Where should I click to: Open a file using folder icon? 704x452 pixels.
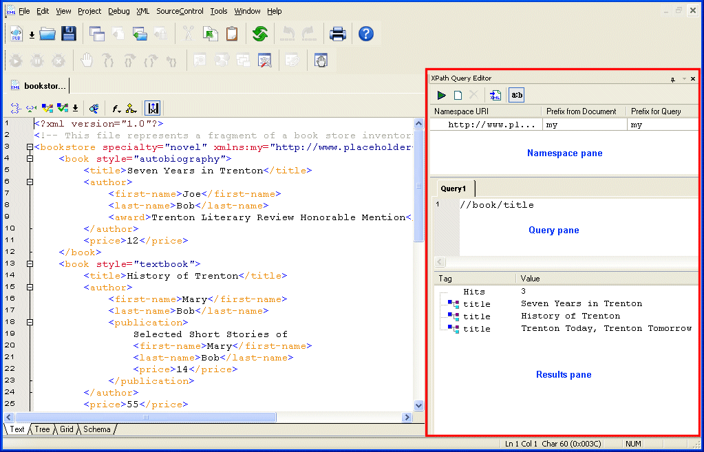[x=47, y=34]
